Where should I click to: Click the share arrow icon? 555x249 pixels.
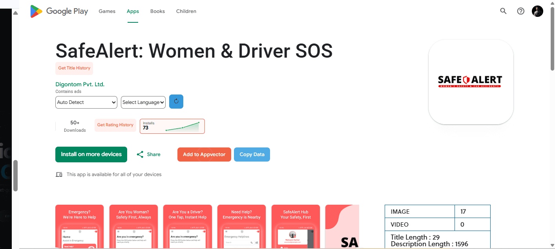click(140, 154)
